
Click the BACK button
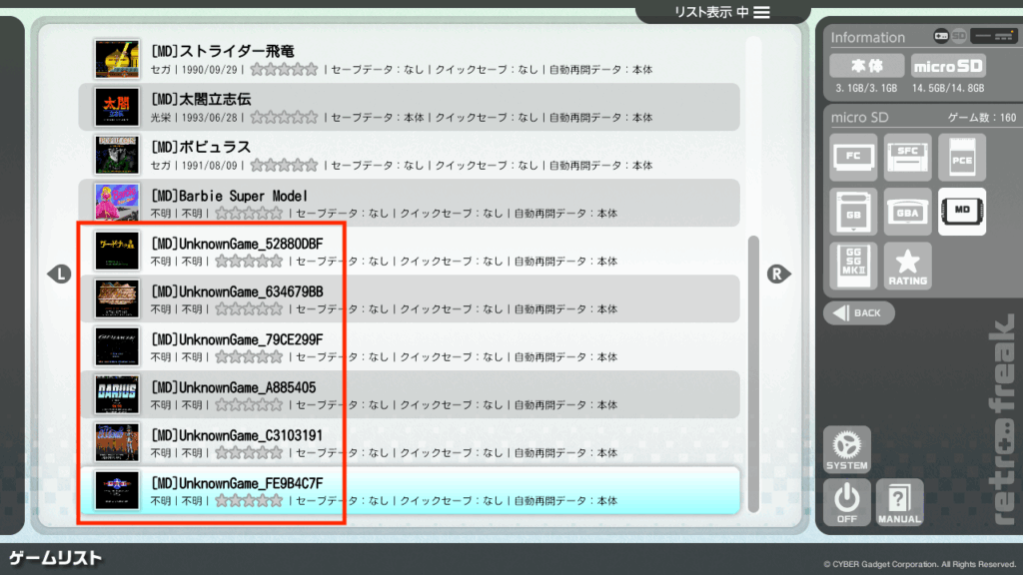(858, 312)
